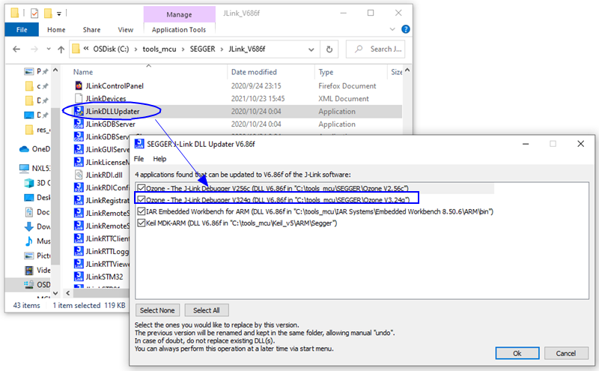Go forward in Explorer navigation
Image resolution: width=599 pixels, height=371 pixels.
[x=34, y=49]
